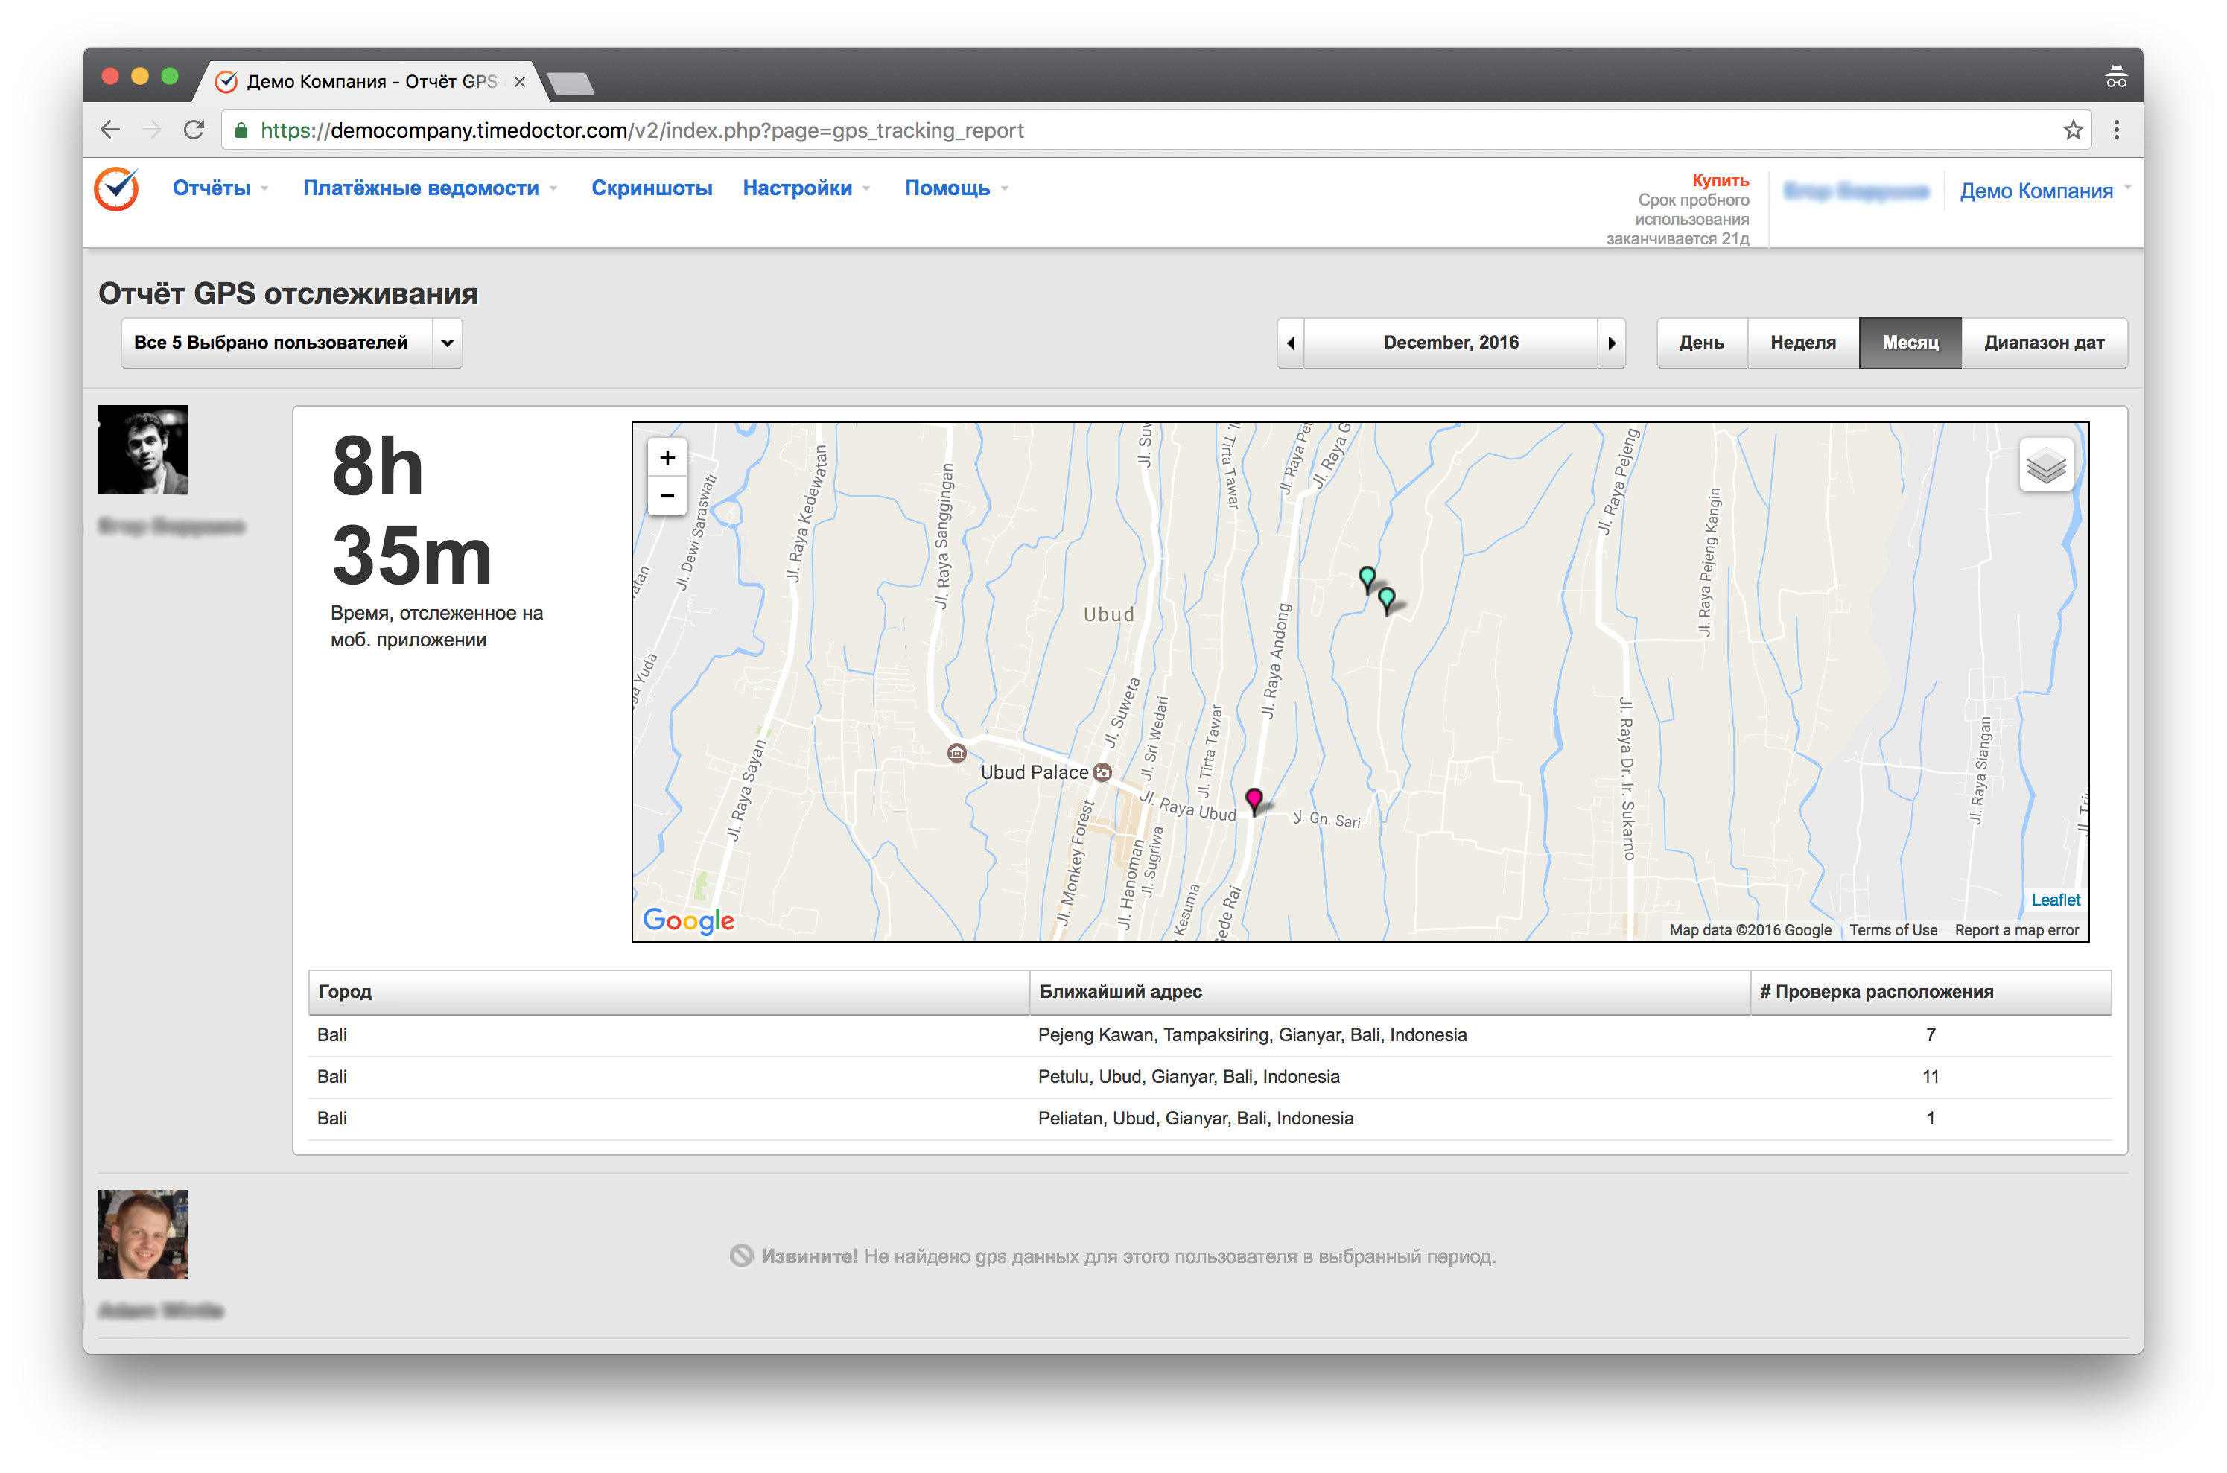Click the 8h 35m tracked time value

pyautogui.click(x=412, y=510)
